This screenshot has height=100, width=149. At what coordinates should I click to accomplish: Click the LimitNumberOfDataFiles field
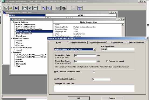[101, 79]
